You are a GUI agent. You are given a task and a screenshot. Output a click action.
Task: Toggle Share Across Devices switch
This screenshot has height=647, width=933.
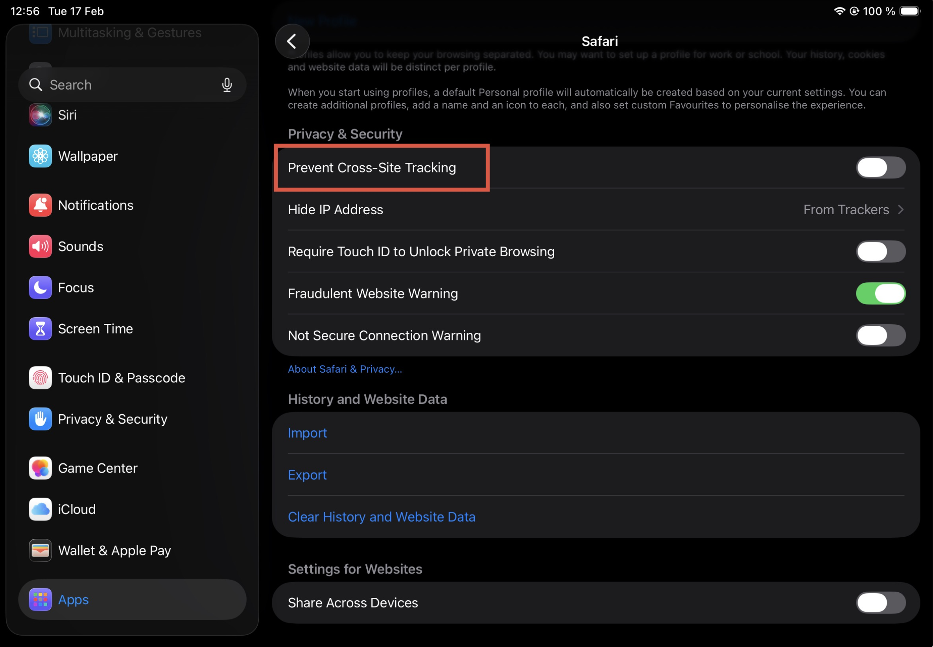tap(880, 603)
